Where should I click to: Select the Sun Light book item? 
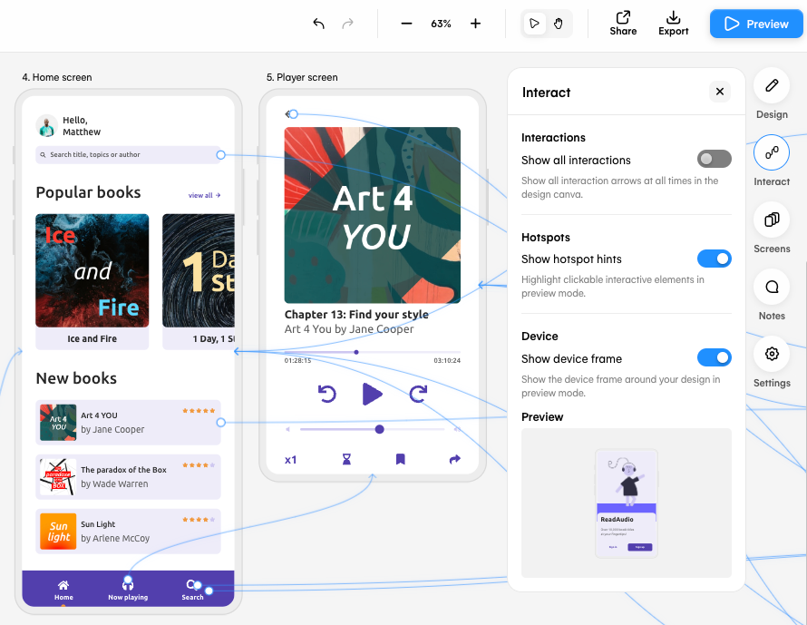point(128,532)
